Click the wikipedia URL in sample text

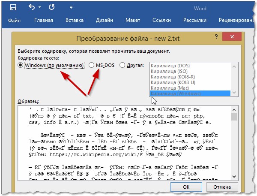[116, 154]
